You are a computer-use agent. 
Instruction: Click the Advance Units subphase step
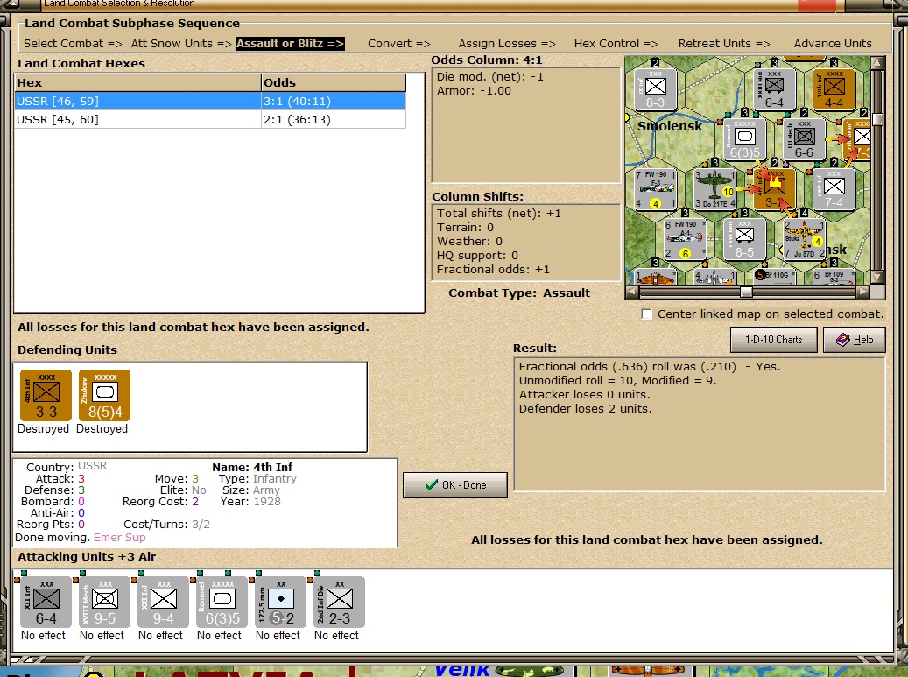[x=833, y=44]
